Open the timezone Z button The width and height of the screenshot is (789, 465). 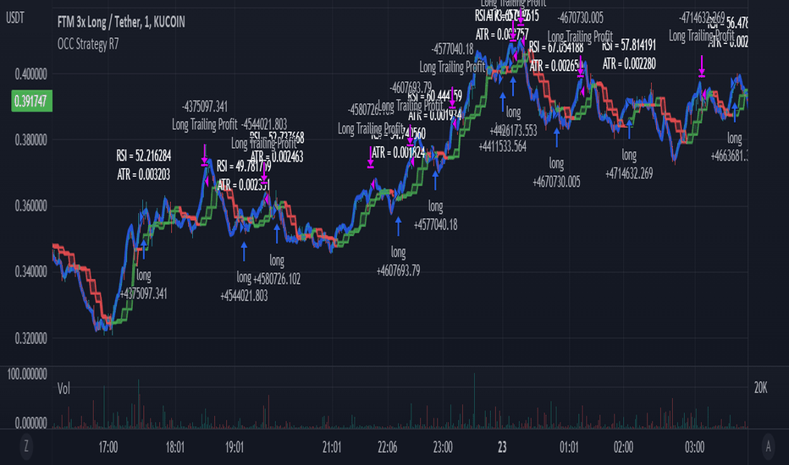(26, 446)
